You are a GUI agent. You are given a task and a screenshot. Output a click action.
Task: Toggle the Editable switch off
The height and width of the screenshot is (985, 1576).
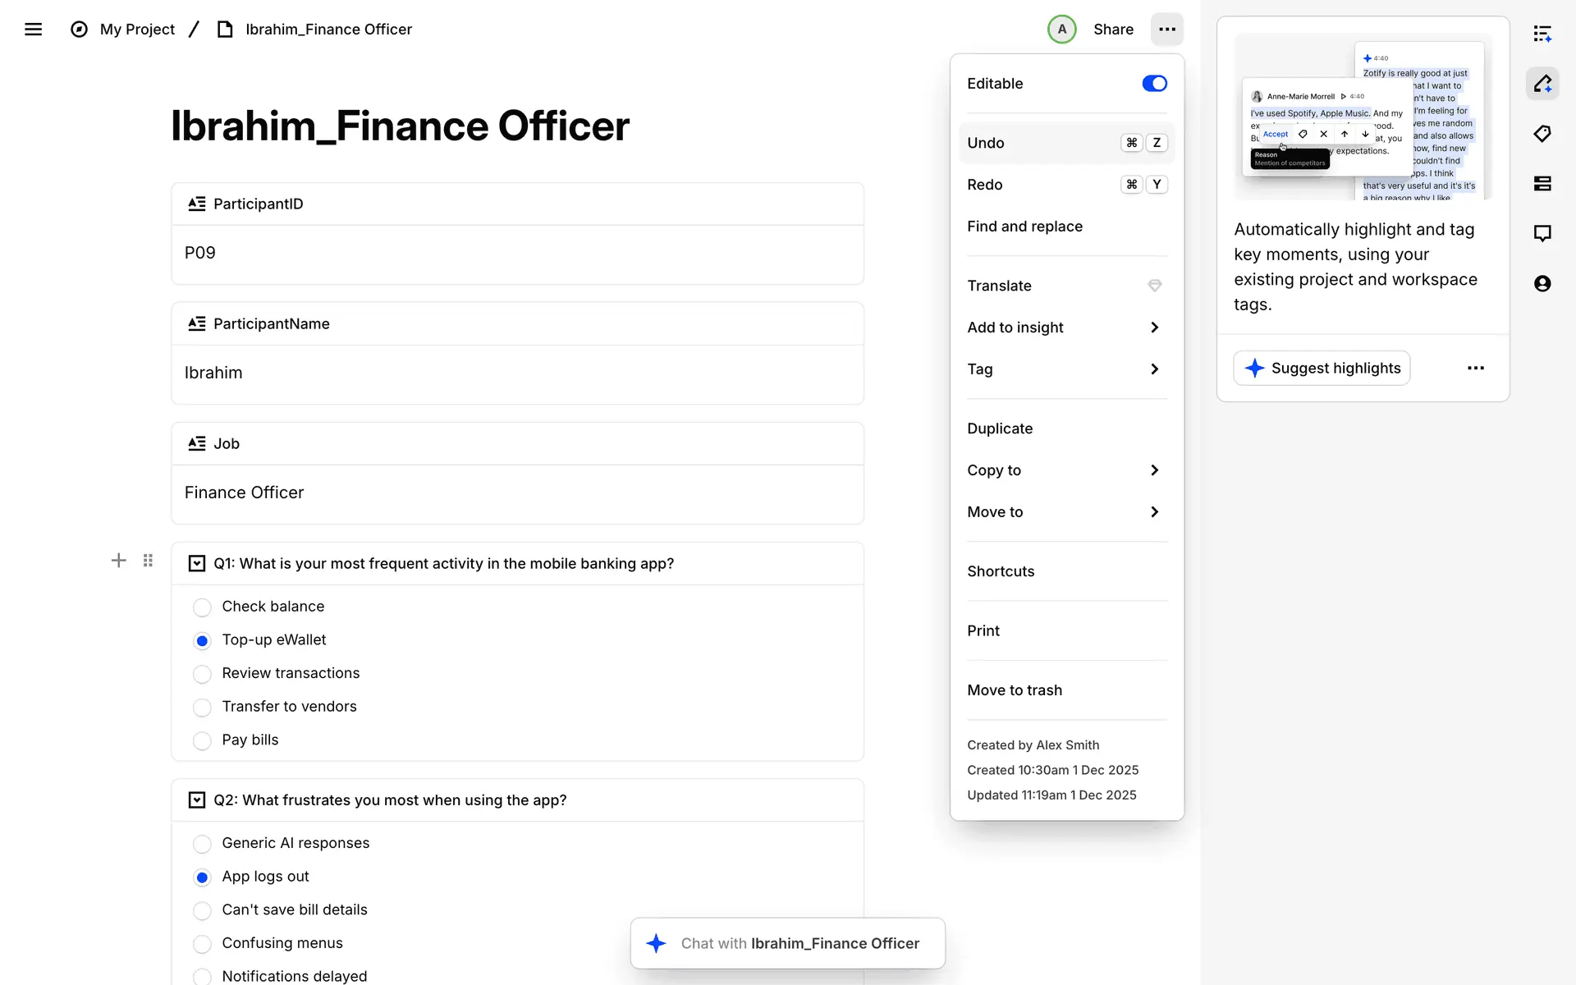(1154, 84)
